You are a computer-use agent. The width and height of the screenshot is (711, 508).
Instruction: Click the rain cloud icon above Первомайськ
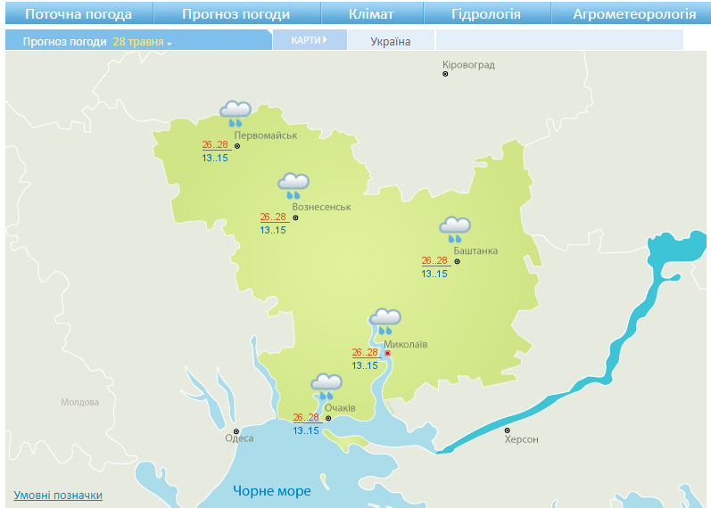(236, 113)
